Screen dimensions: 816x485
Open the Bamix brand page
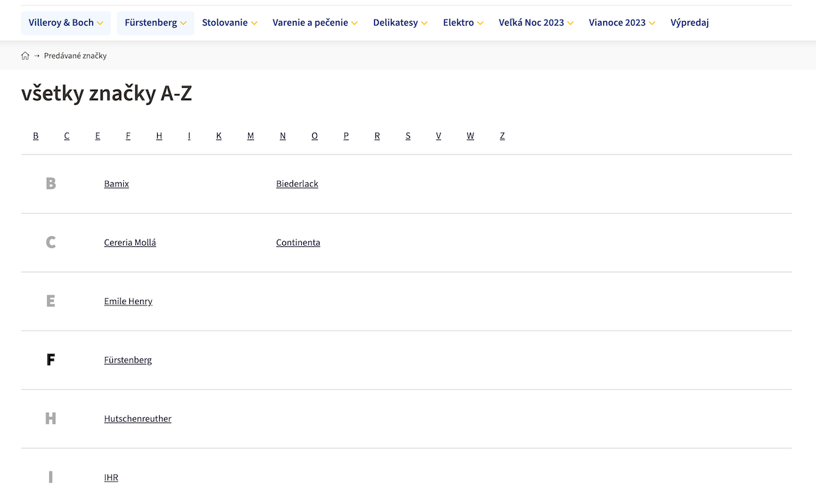pyautogui.click(x=116, y=184)
